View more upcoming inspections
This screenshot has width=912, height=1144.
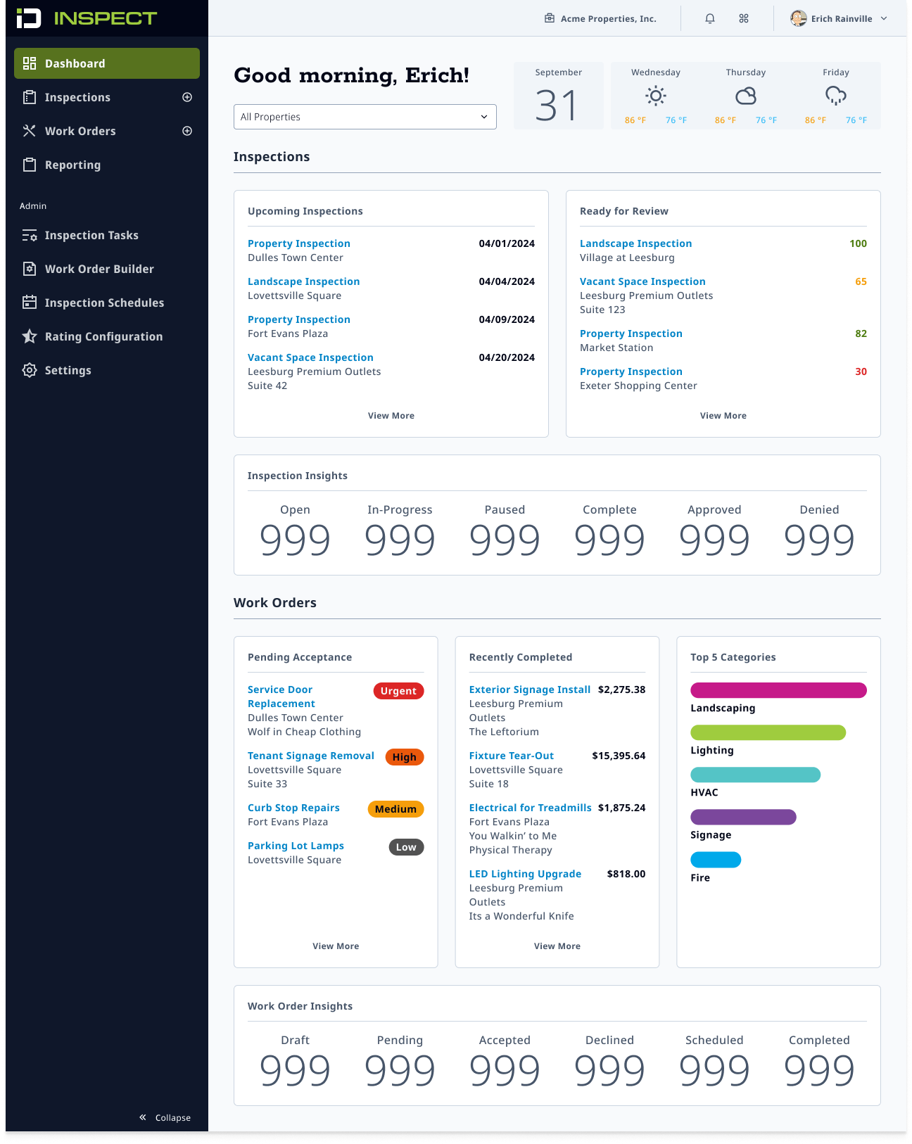[x=391, y=416]
